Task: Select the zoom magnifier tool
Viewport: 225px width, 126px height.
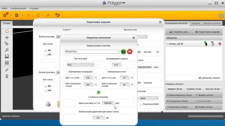Action: coord(7,50)
